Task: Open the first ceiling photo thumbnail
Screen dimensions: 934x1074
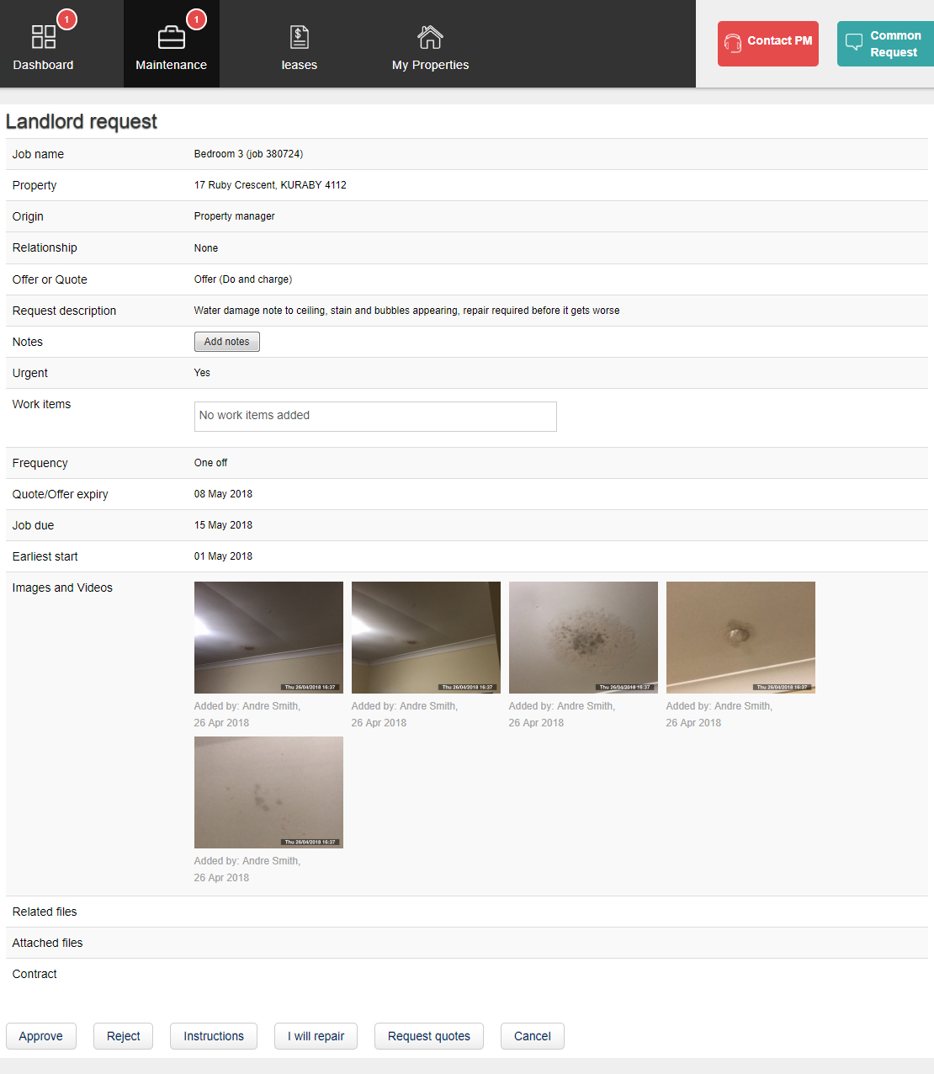Action: point(268,637)
